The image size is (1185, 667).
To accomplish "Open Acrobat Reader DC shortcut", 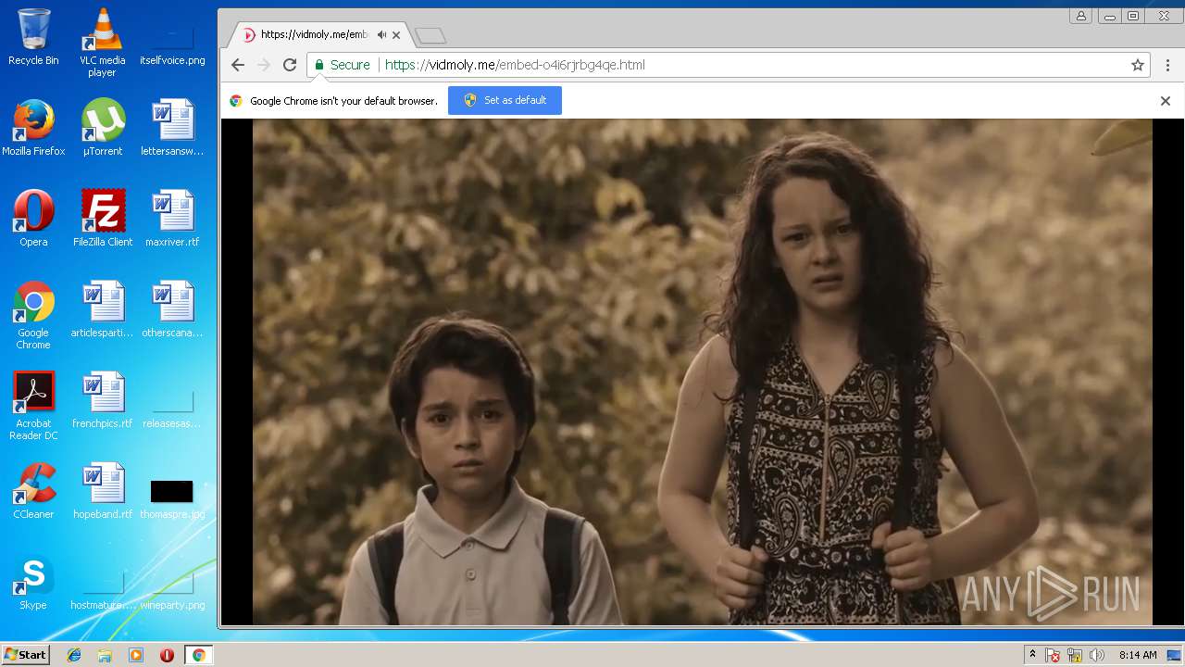I will [33, 406].
